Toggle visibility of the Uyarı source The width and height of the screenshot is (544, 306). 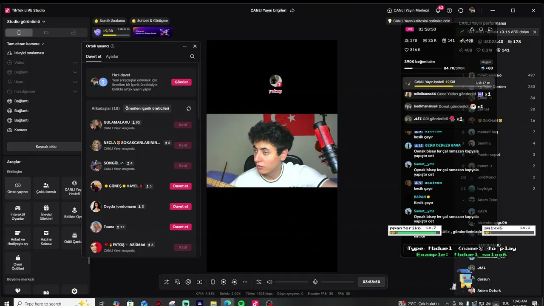(75, 82)
